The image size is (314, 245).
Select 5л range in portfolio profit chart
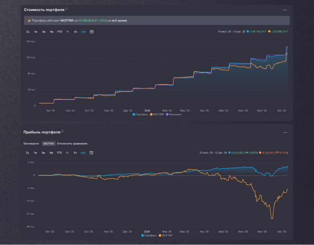tap(75, 153)
